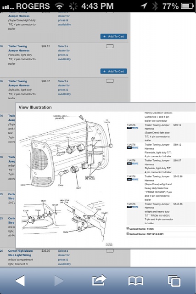Open Flareside Trailer Towing Jumper Harness link
196x294 pixels.
pos(19,48)
